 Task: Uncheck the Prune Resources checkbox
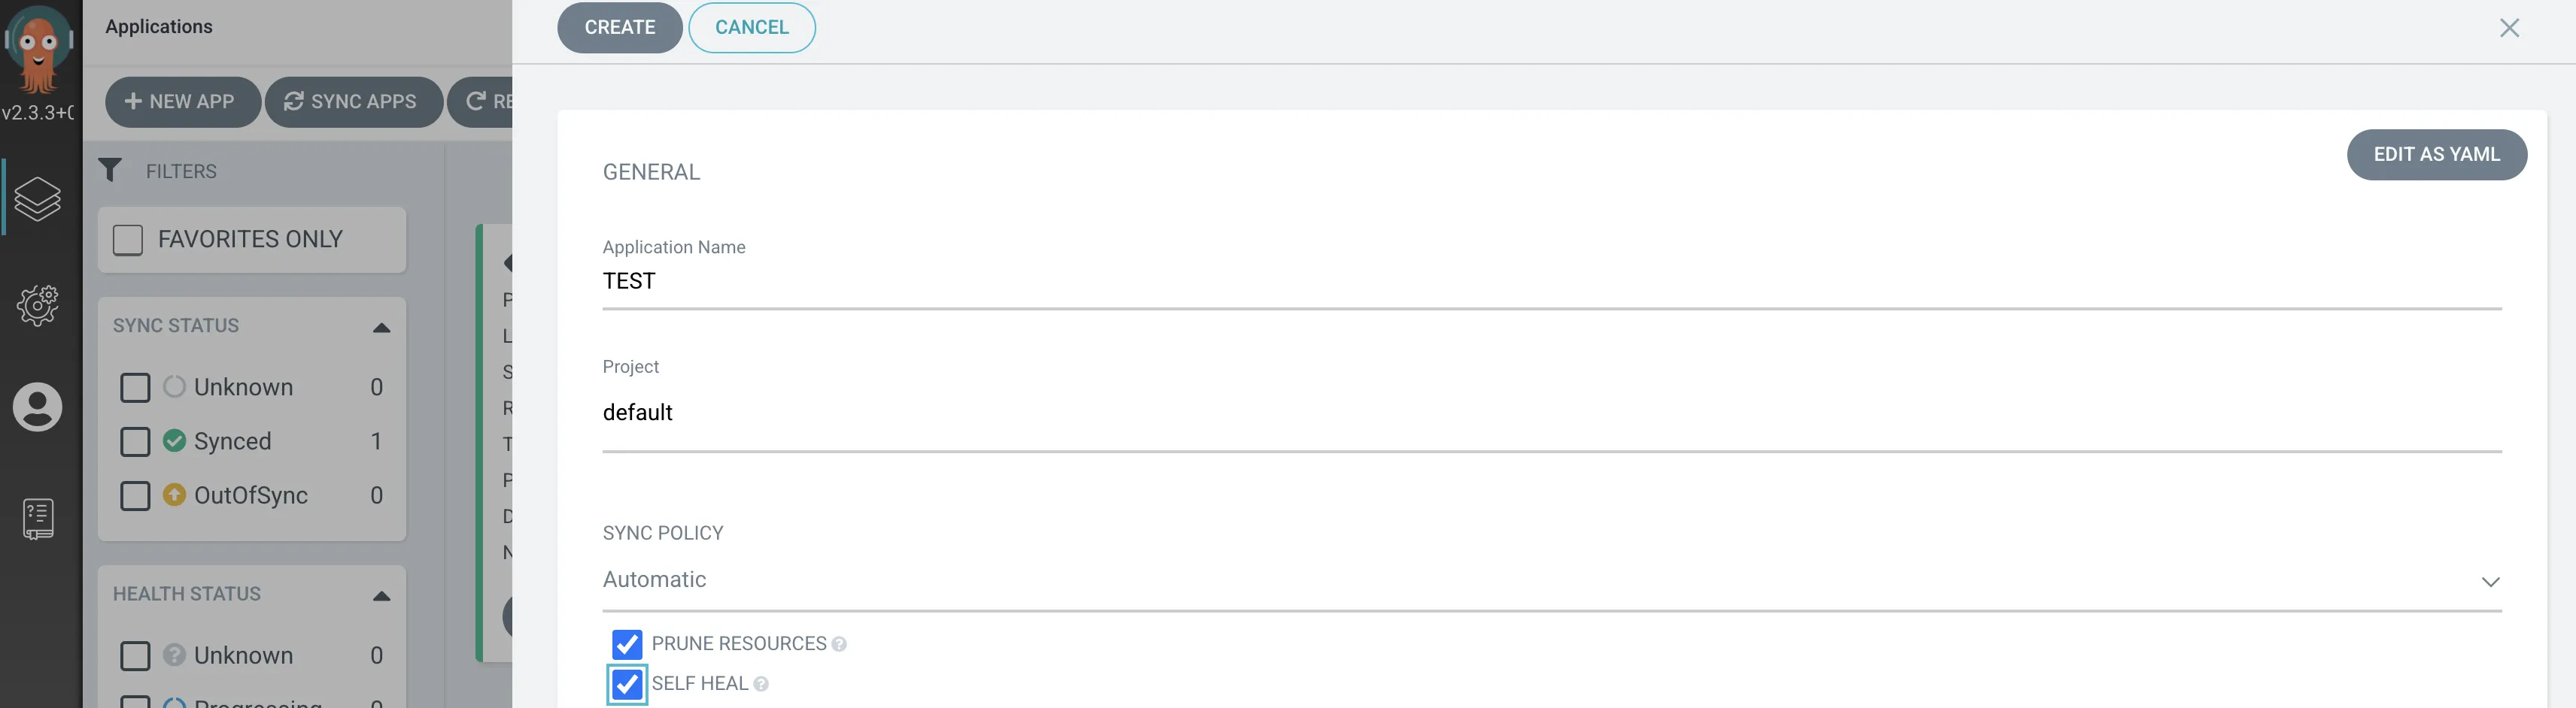point(627,644)
